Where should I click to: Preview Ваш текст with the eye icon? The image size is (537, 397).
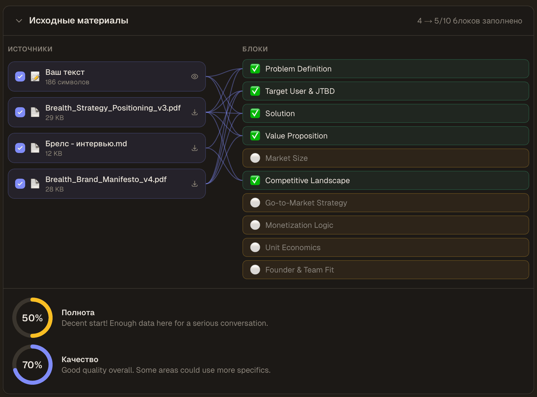[195, 76]
